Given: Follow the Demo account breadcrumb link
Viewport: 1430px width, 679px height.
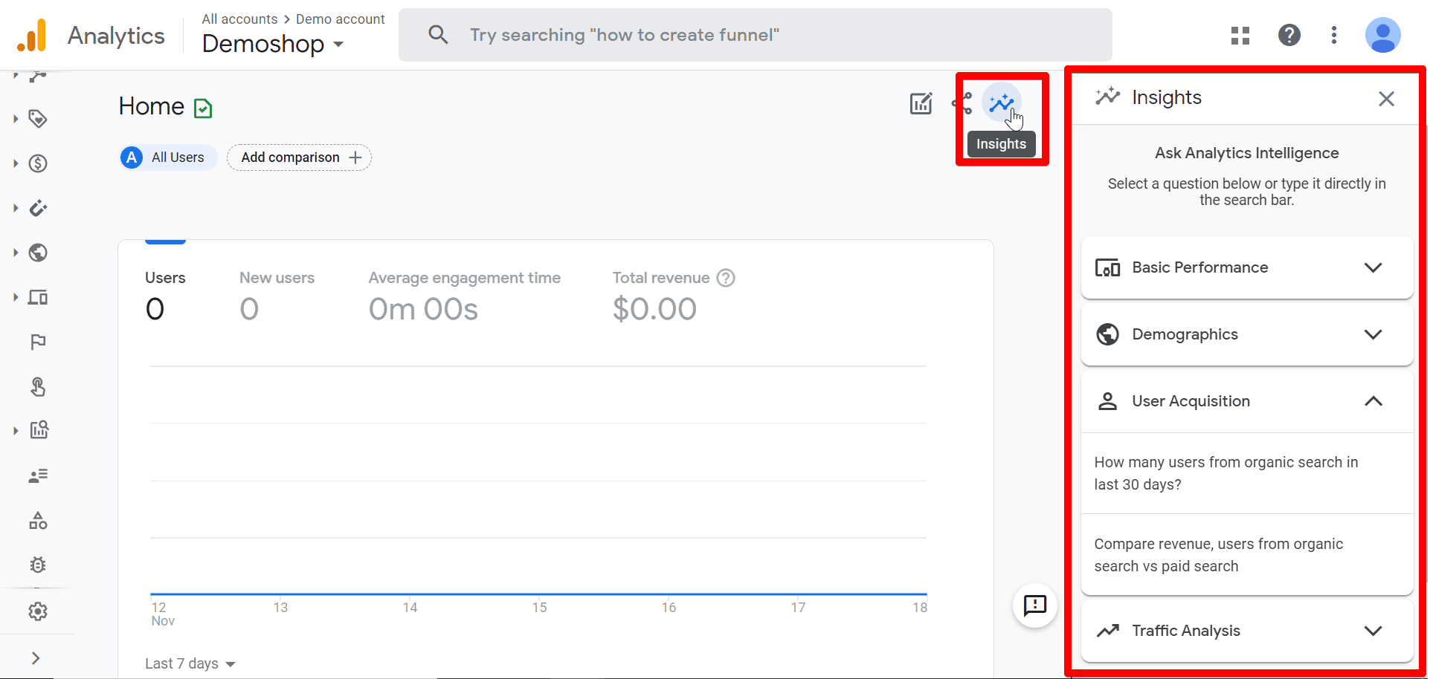Looking at the screenshot, I should [x=341, y=19].
